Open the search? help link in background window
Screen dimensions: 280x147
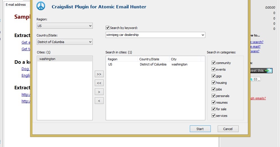coord(257,42)
